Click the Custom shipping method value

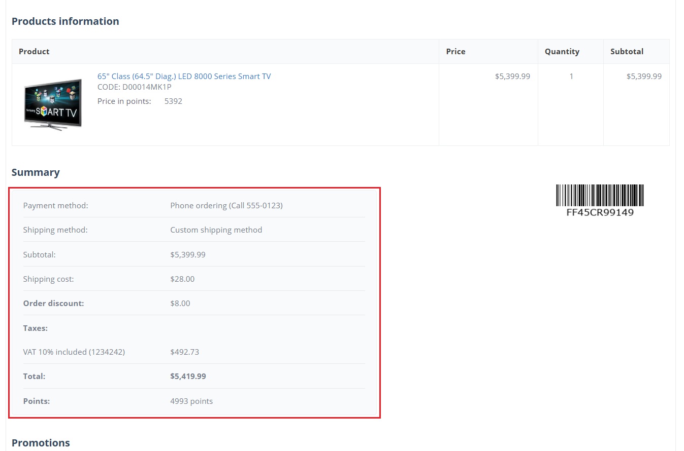tap(216, 230)
